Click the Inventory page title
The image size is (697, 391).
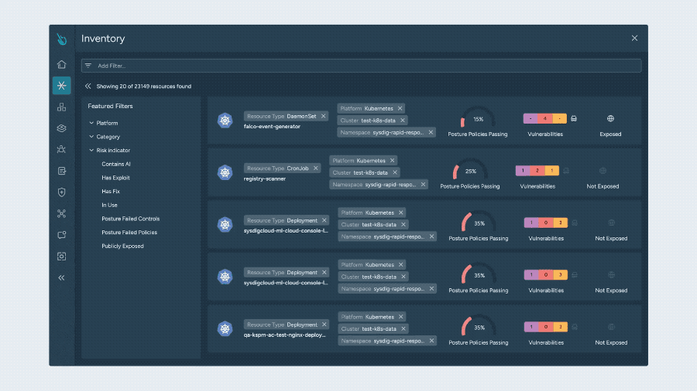pos(103,39)
